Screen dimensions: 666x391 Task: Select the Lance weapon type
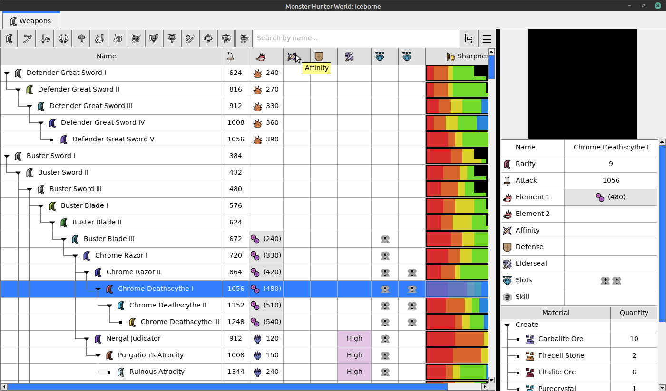pyautogui.click(x=118, y=38)
